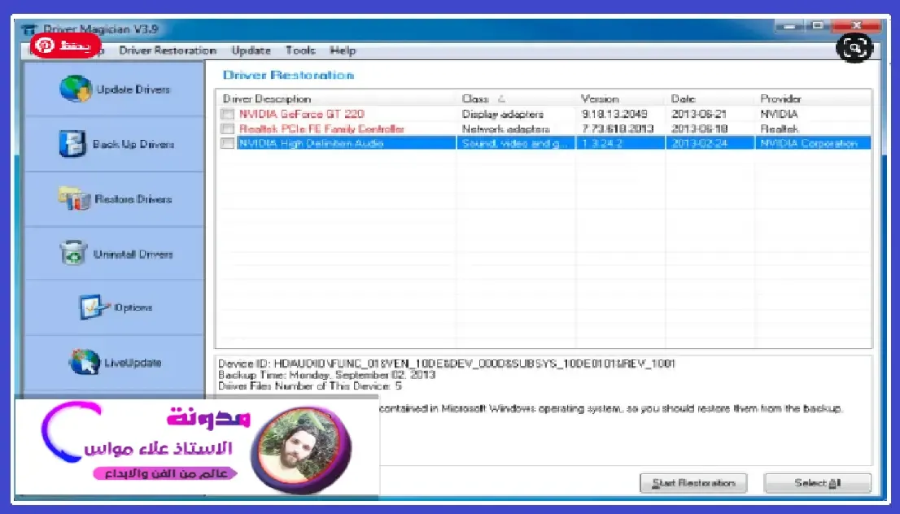Image resolution: width=900 pixels, height=514 pixels.
Task: Open the Help menu
Action: pyautogui.click(x=343, y=50)
